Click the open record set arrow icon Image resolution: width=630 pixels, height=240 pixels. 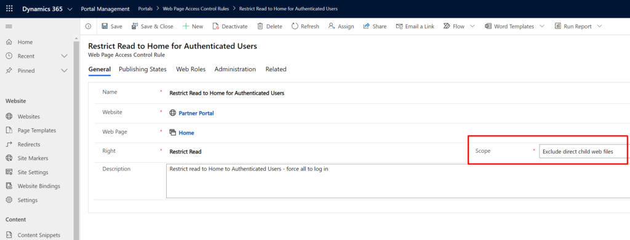coord(88,26)
